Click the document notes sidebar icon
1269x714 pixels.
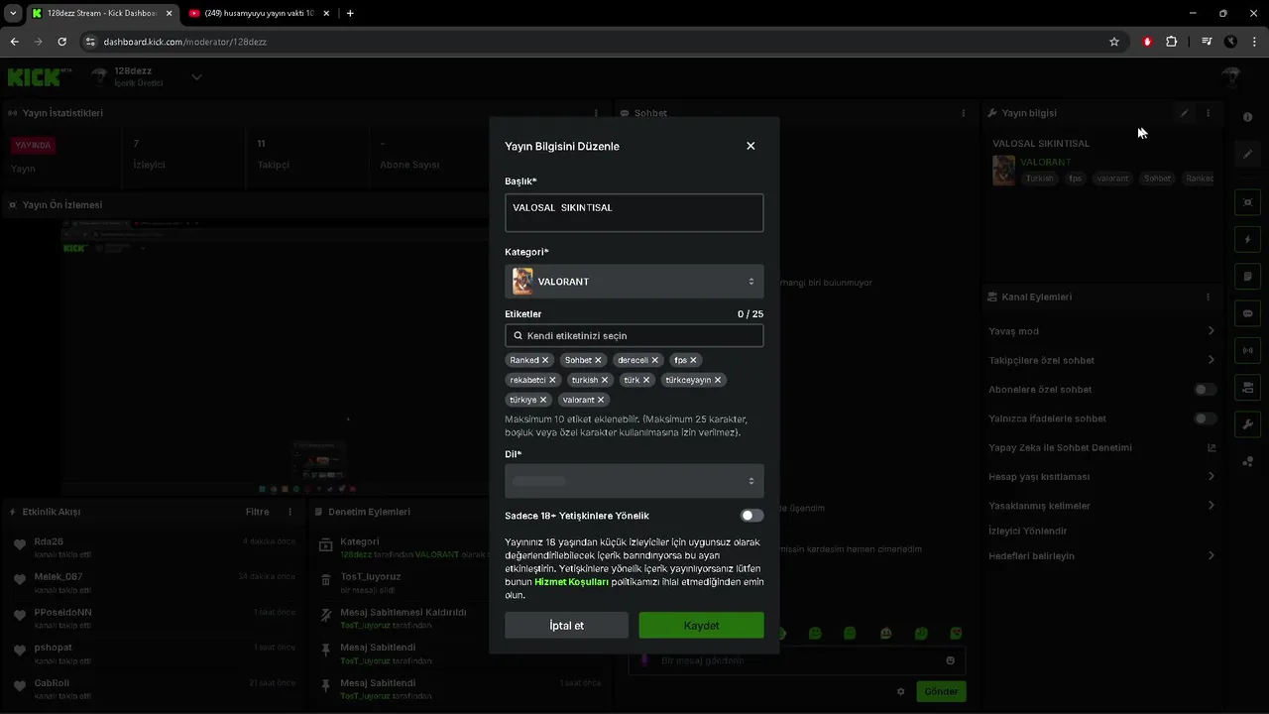pos(1247,276)
